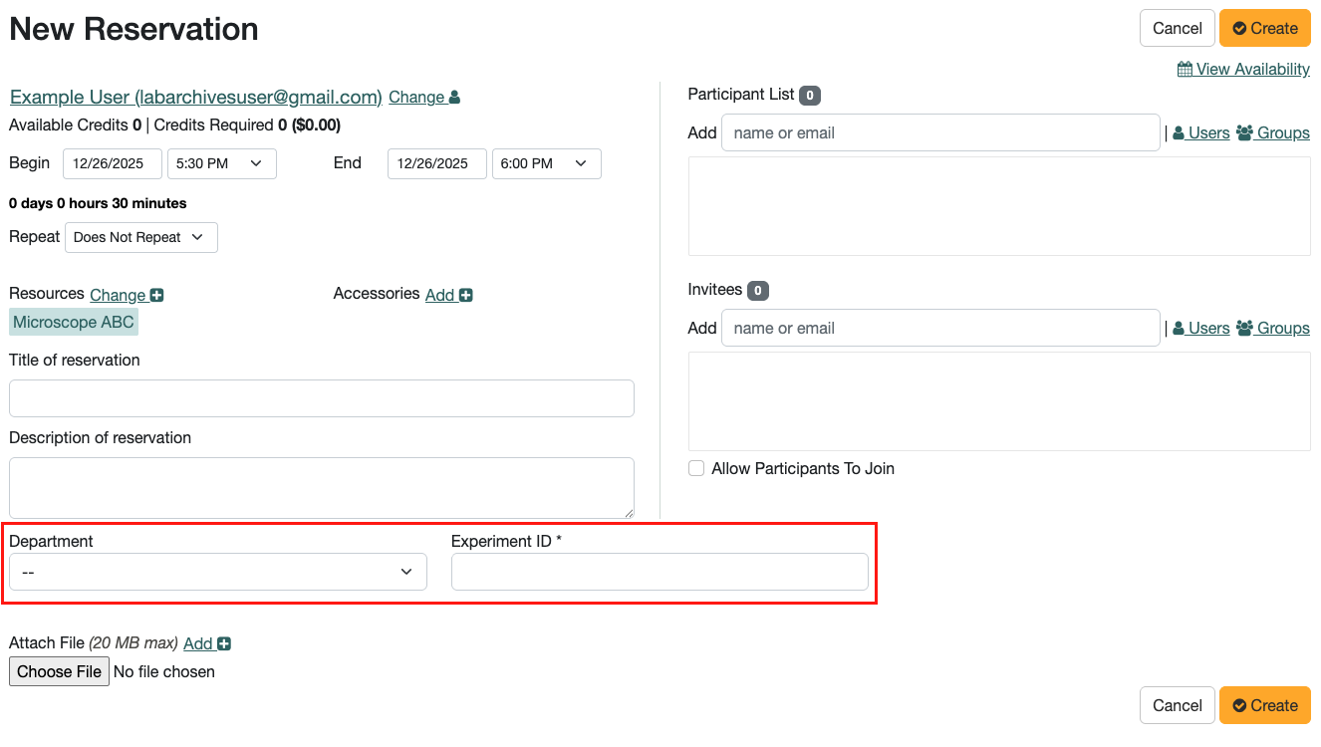Click the Experiment ID input field
1321x747 pixels.
pos(660,572)
